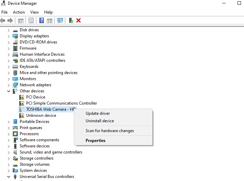
Task: Select TOSHIBA Web Camera - HD entry
Action: 51,109
